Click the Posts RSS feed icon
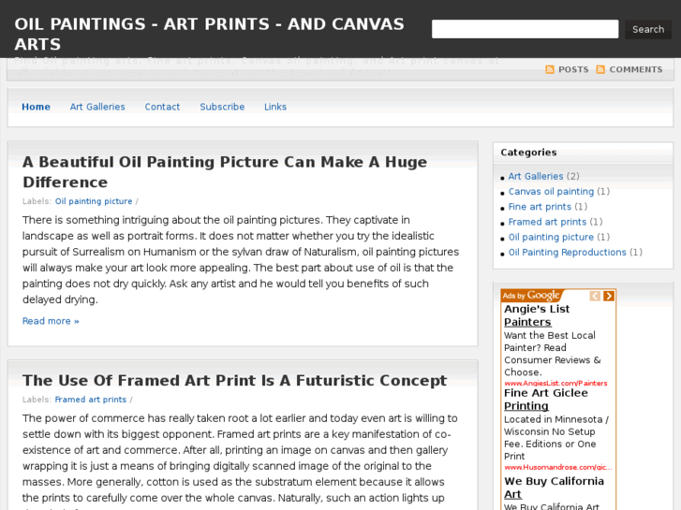The width and height of the screenshot is (681, 510). [550, 69]
